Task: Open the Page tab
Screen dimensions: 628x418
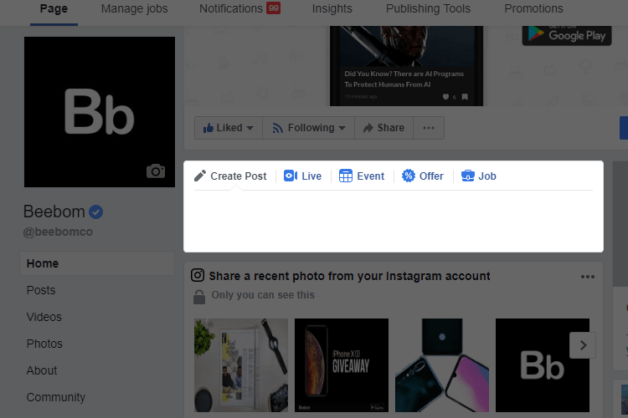Action: 54,9
